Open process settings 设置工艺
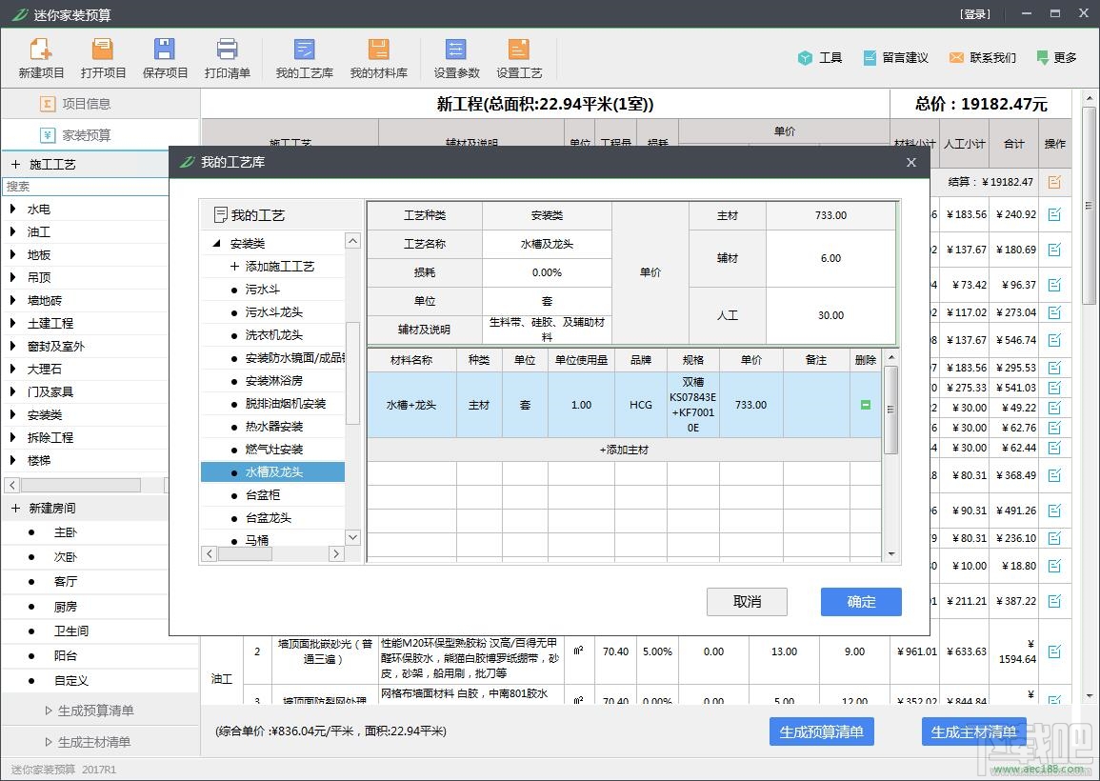1100x781 pixels. click(x=518, y=57)
